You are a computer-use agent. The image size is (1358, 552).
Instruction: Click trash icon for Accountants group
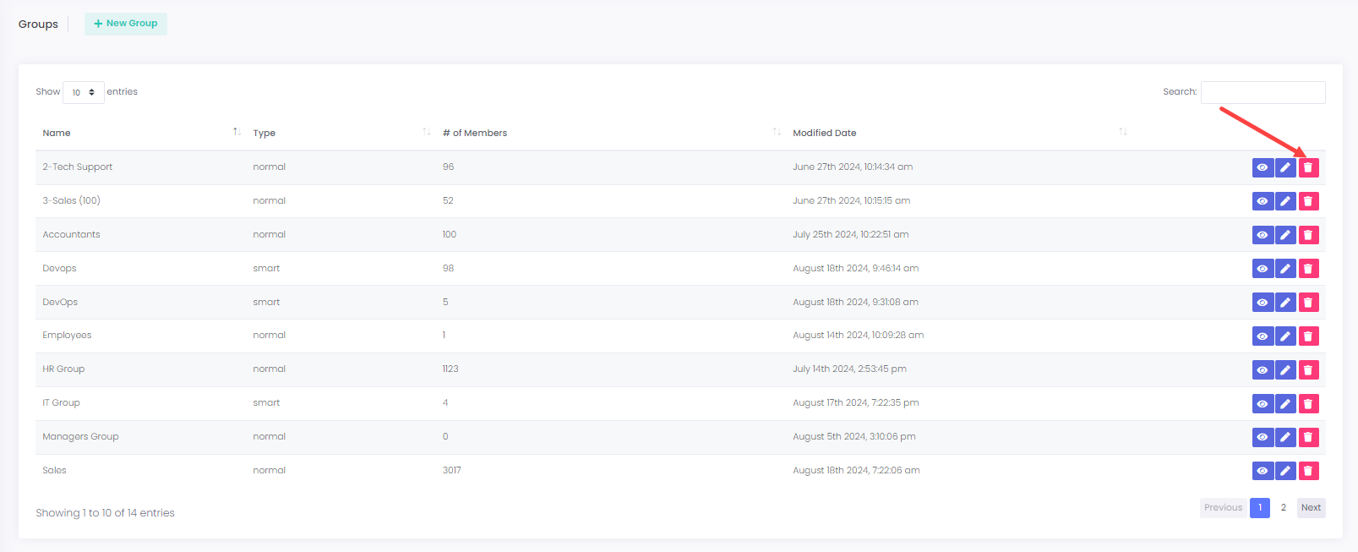tap(1308, 235)
